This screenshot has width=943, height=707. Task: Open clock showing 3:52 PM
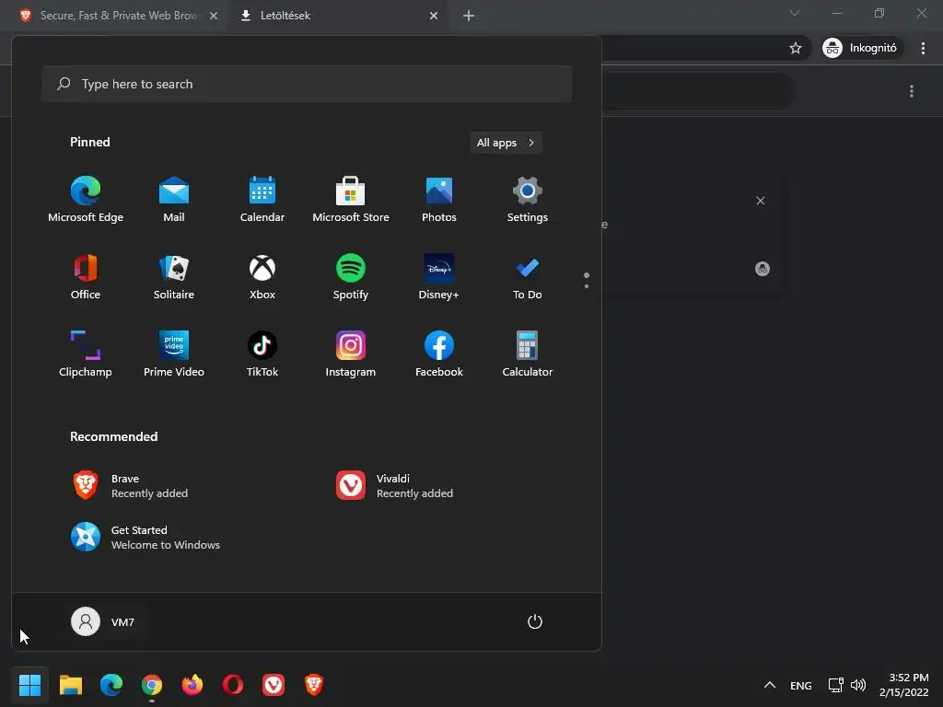[x=904, y=685]
